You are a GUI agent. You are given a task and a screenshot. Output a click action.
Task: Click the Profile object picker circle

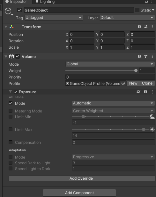click(123, 83)
